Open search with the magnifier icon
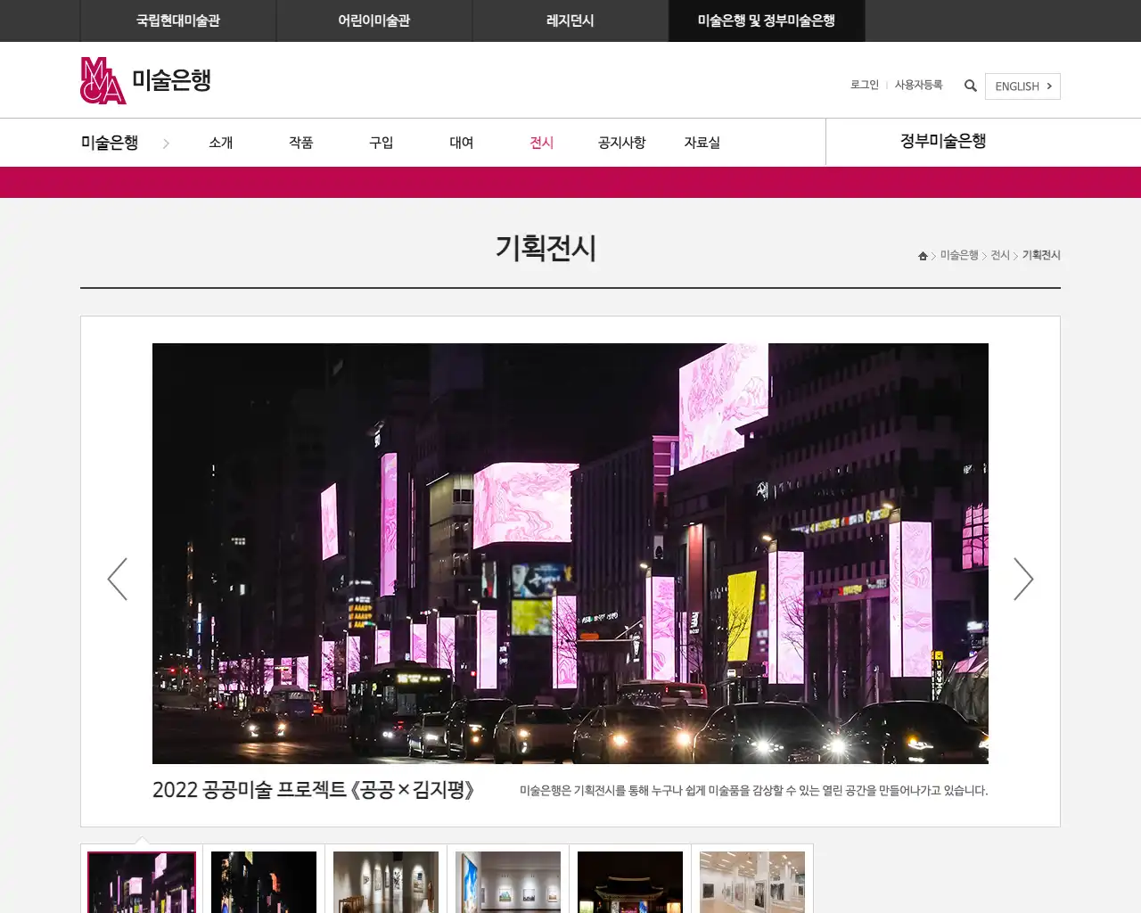The image size is (1141, 913). (x=971, y=86)
